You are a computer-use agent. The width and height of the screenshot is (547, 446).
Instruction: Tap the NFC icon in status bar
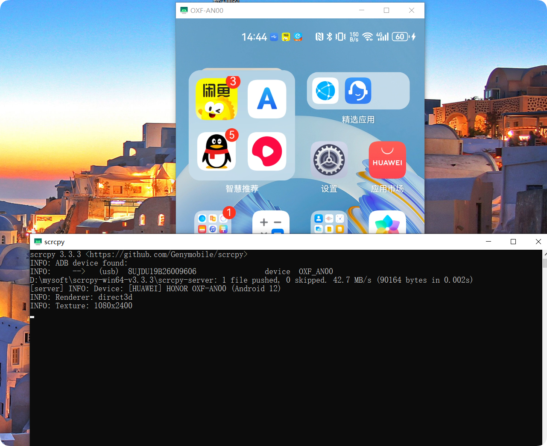click(319, 37)
